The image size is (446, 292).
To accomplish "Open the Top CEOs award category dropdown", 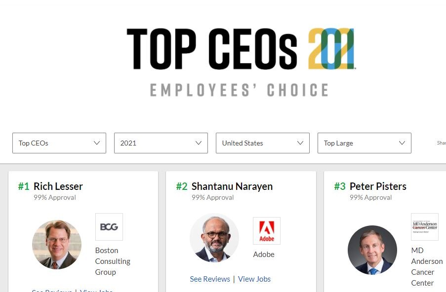I will click(x=59, y=143).
